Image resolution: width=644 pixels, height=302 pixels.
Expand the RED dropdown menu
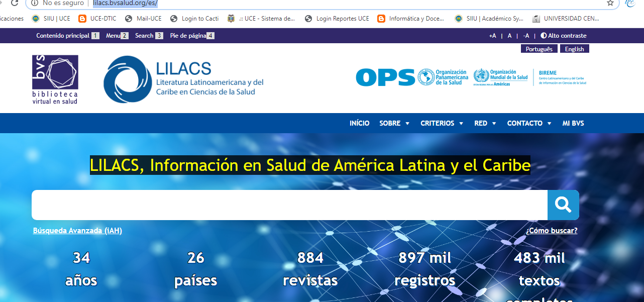(485, 123)
